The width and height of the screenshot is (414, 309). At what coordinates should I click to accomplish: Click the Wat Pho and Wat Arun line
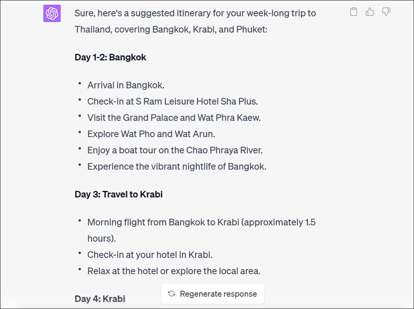tap(151, 134)
